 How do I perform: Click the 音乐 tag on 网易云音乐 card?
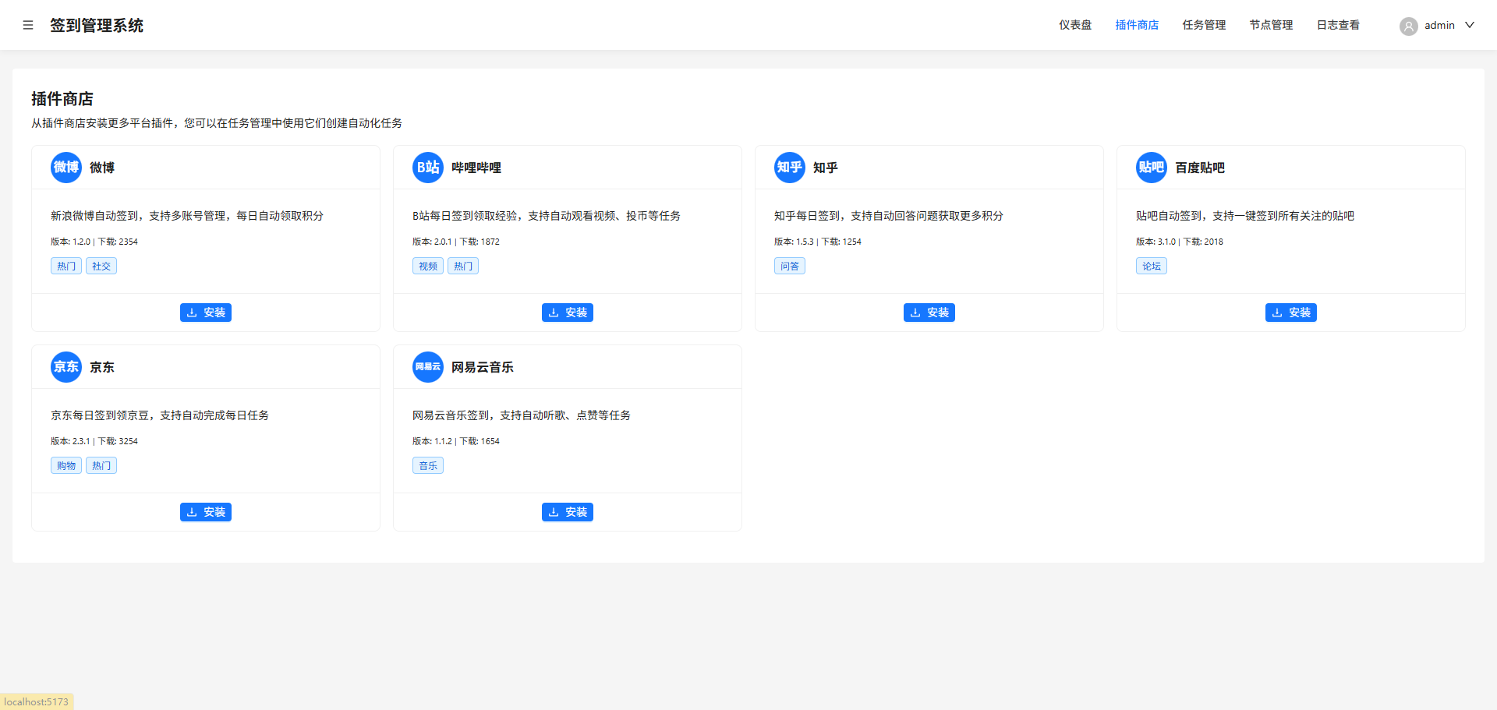pos(428,465)
